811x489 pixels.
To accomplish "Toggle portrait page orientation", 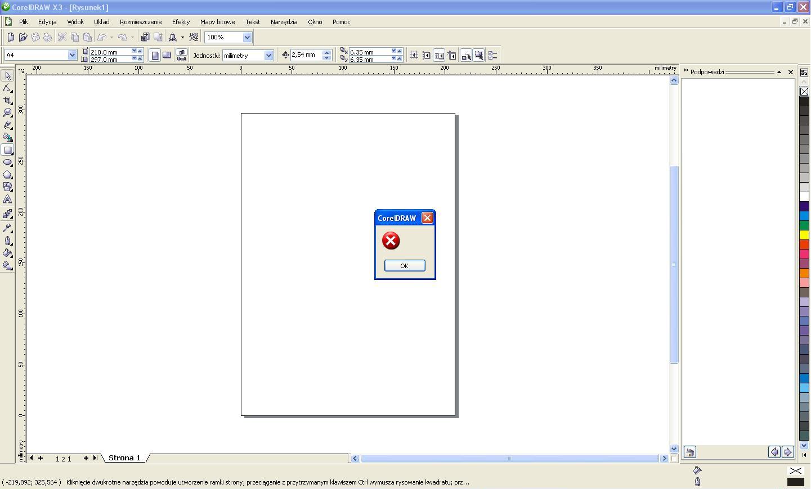I will [155, 56].
